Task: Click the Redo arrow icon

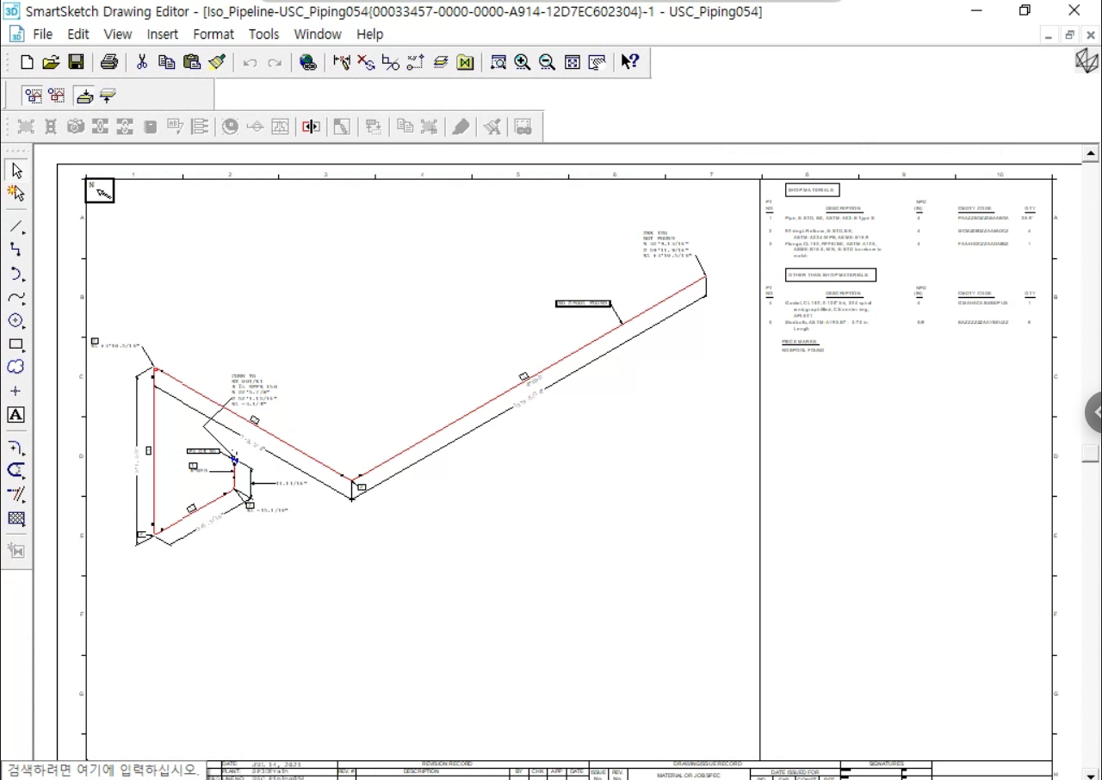Action: [275, 63]
